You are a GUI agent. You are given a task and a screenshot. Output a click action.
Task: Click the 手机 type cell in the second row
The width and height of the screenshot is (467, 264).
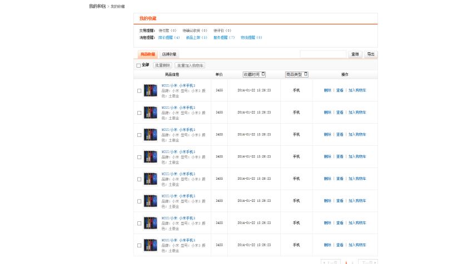(x=296, y=113)
